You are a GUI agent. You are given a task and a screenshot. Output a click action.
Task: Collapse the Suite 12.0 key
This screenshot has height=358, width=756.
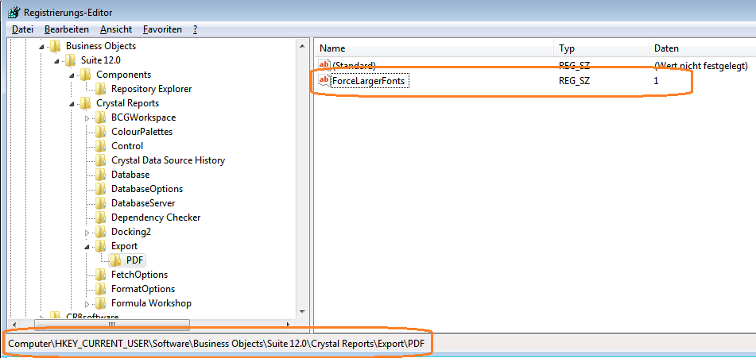click(x=57, y=61)
